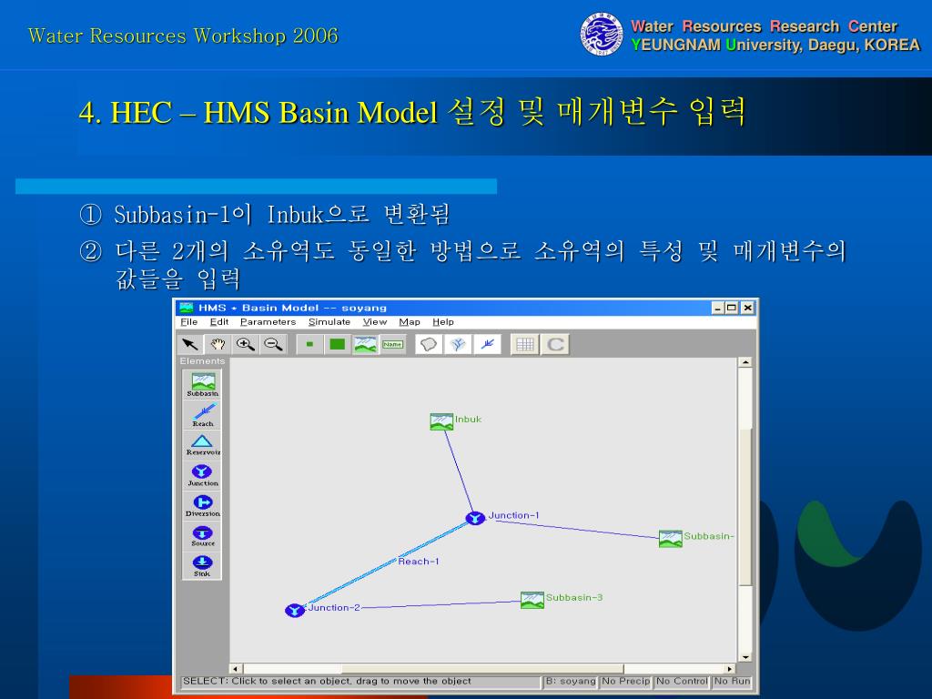
Task: Open the Edit menu
Action: pos(218,321)
